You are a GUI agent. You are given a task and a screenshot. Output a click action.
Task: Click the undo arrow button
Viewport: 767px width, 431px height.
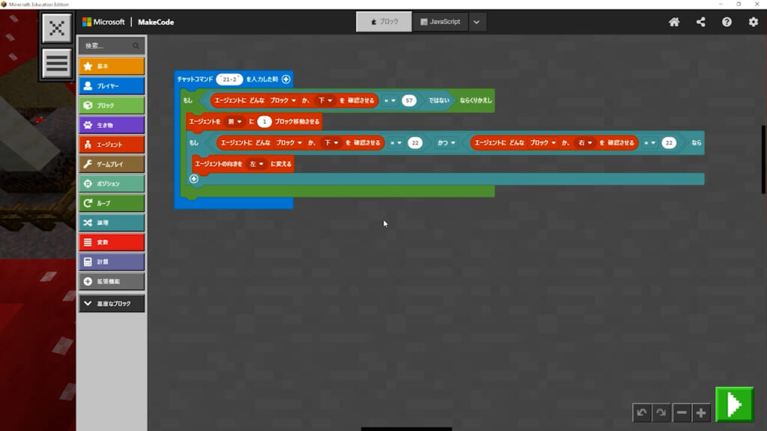point(642,412)
